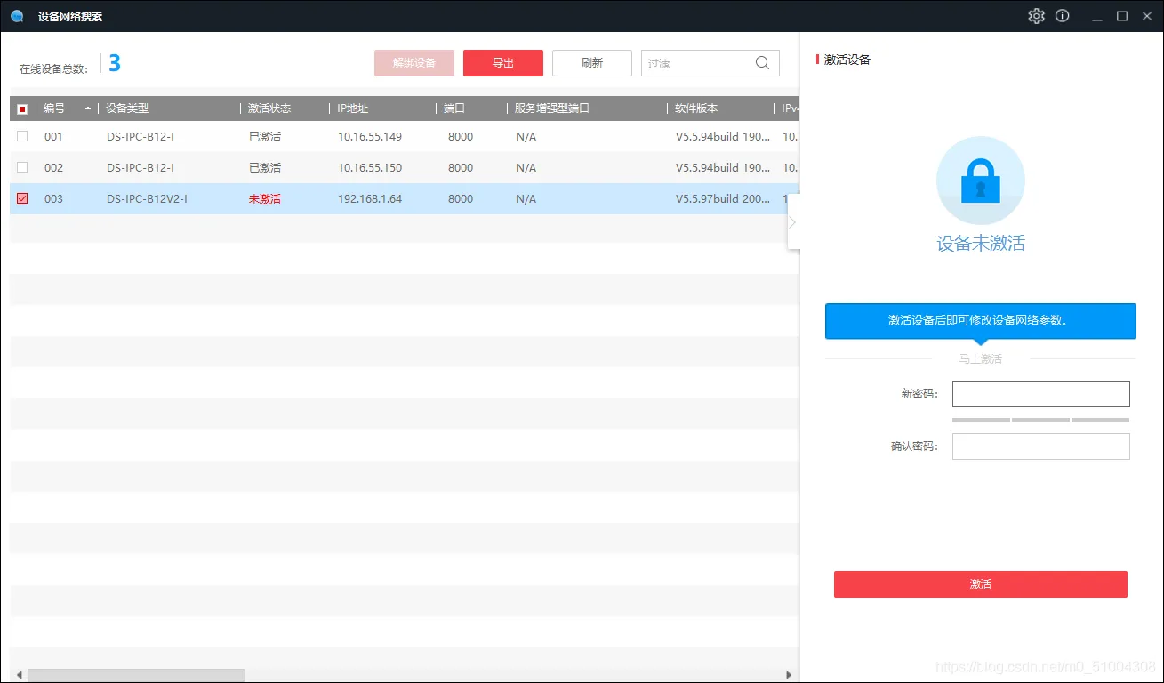Uncheck the box for device 003
The width and height of the screenshot is (1164, 683).
22,198
